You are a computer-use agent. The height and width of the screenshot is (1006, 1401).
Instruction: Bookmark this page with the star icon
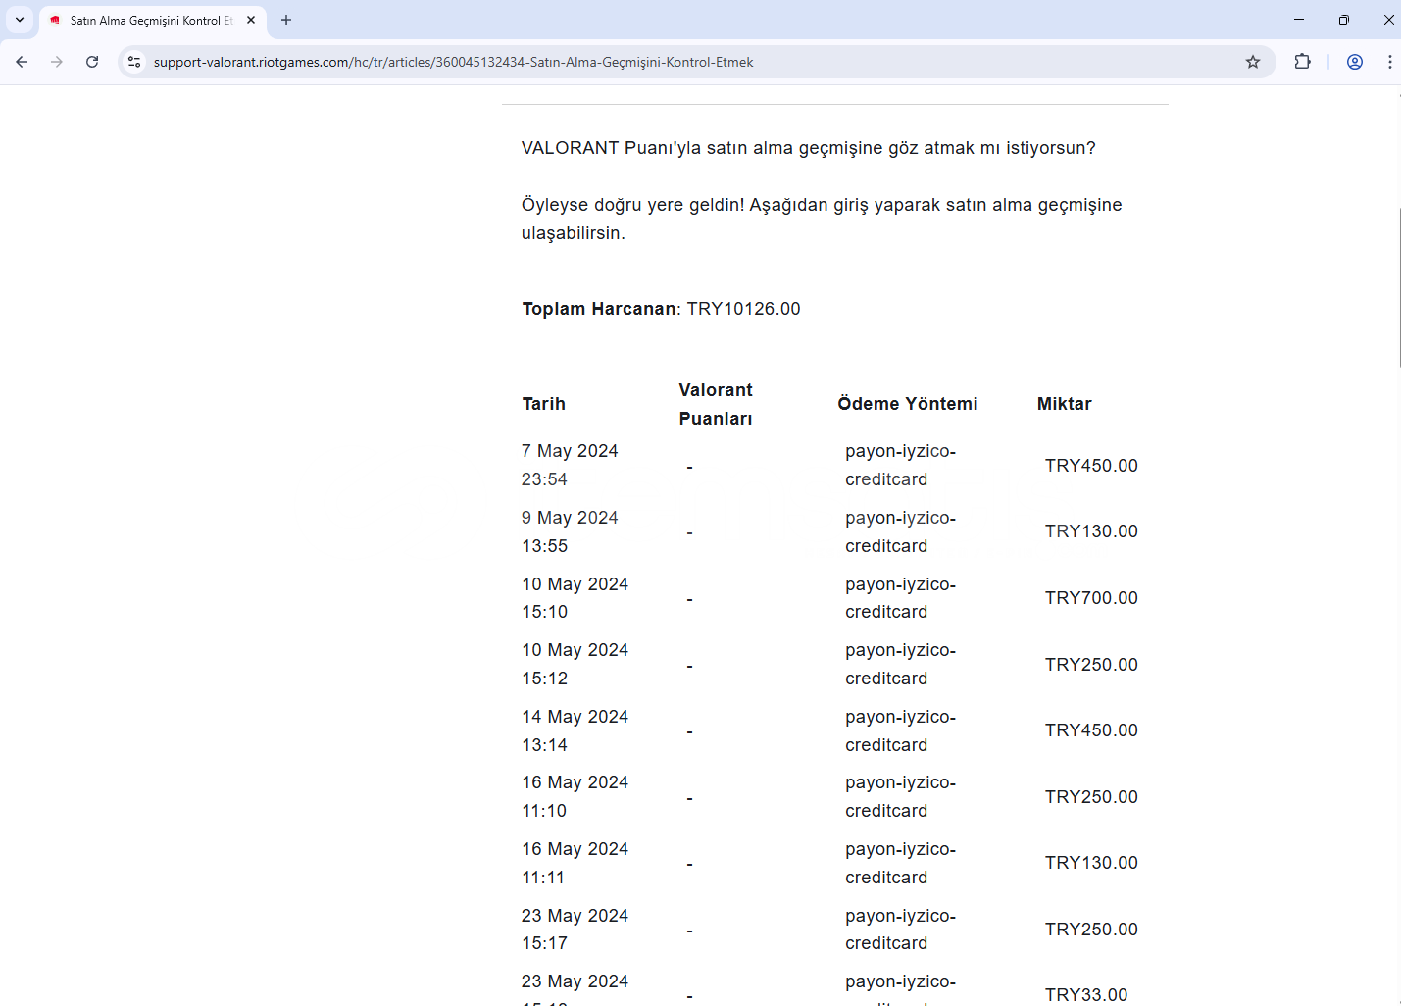(1252, 62)
